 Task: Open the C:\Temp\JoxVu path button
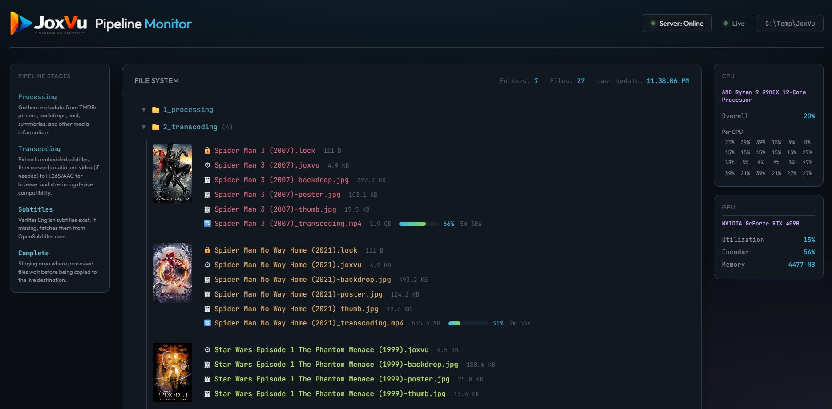tap(790, 23)
